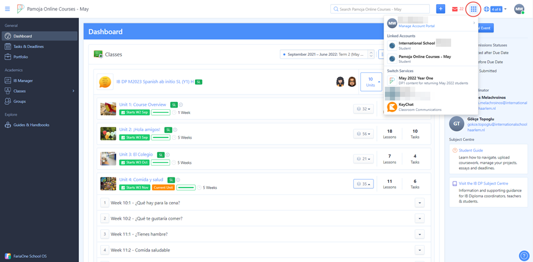
Task: Open the 56 resources dropdown for Unit 2
Action: click(x=363, y=134)
